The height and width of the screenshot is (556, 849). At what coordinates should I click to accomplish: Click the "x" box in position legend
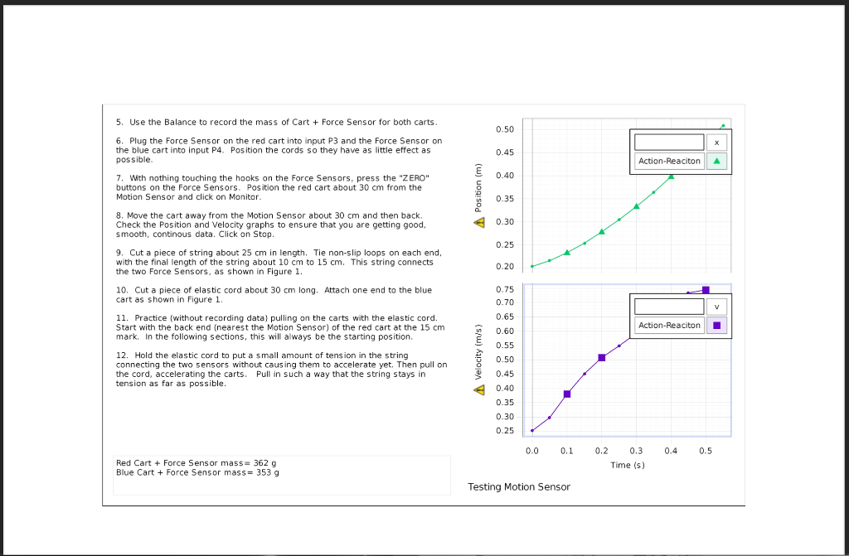tap(717, 143)
